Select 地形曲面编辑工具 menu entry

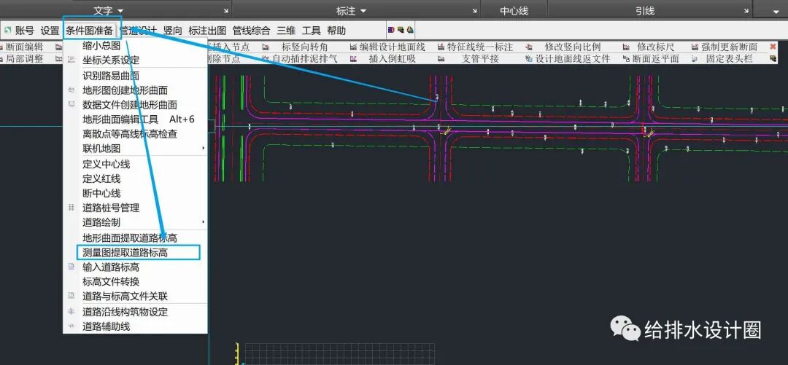(120, 119)
